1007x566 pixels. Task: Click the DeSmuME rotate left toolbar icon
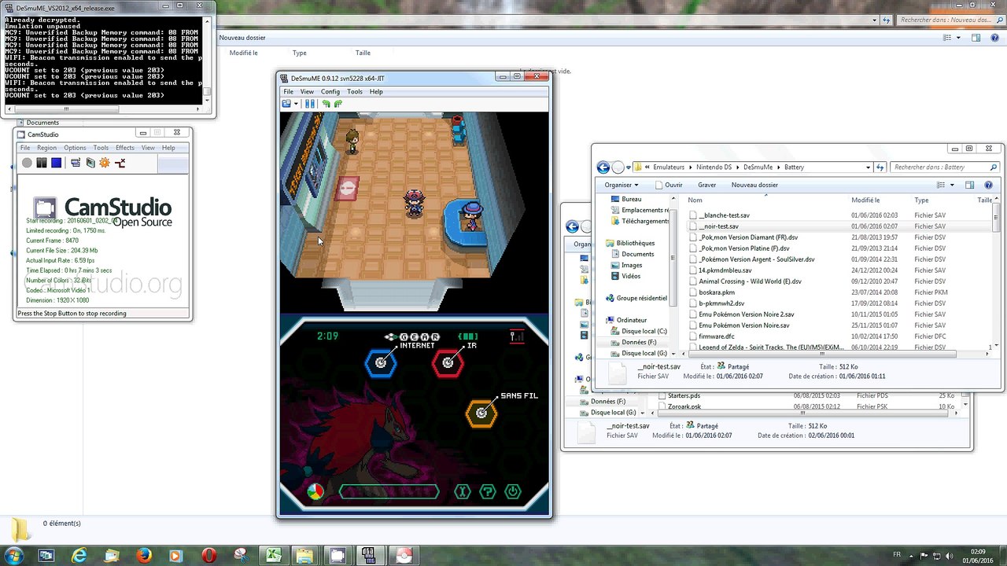click(x=326, y=104)
